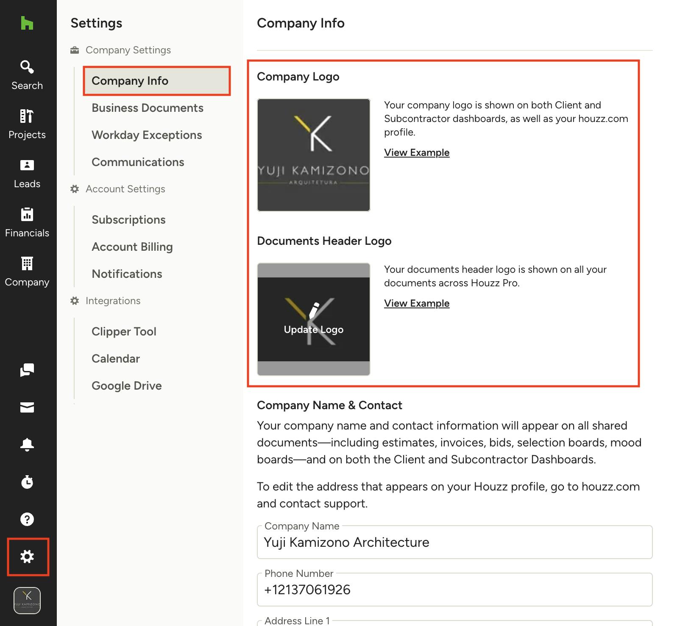691x626 pixels.
Task: Open the settings gear icon
Action: coord(27,556)
